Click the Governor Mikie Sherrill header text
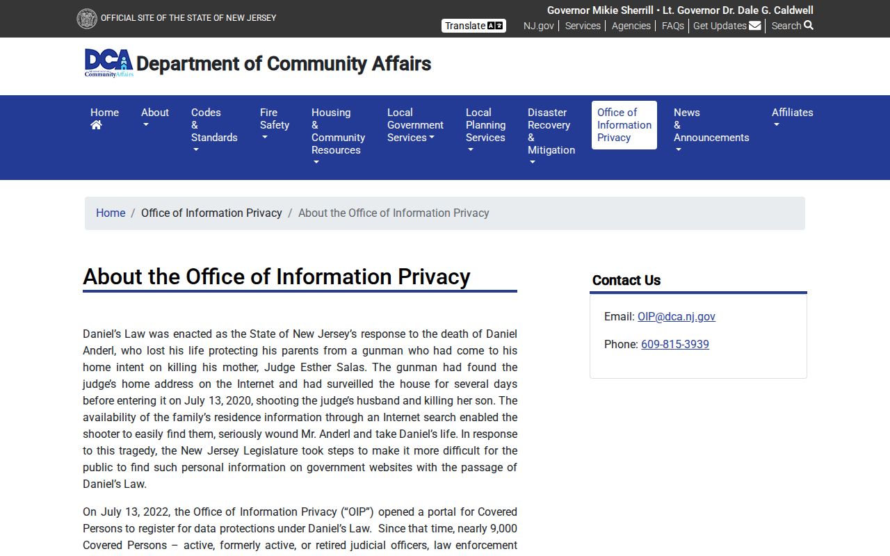The height and width of the screenshot is (556, 890). (600, 10)
